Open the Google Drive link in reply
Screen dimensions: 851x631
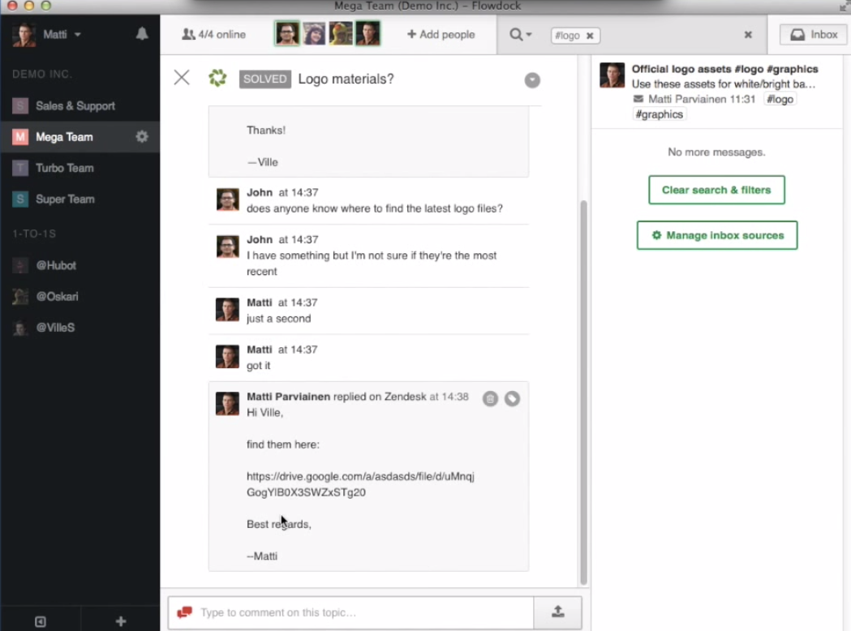pos(360,484)
